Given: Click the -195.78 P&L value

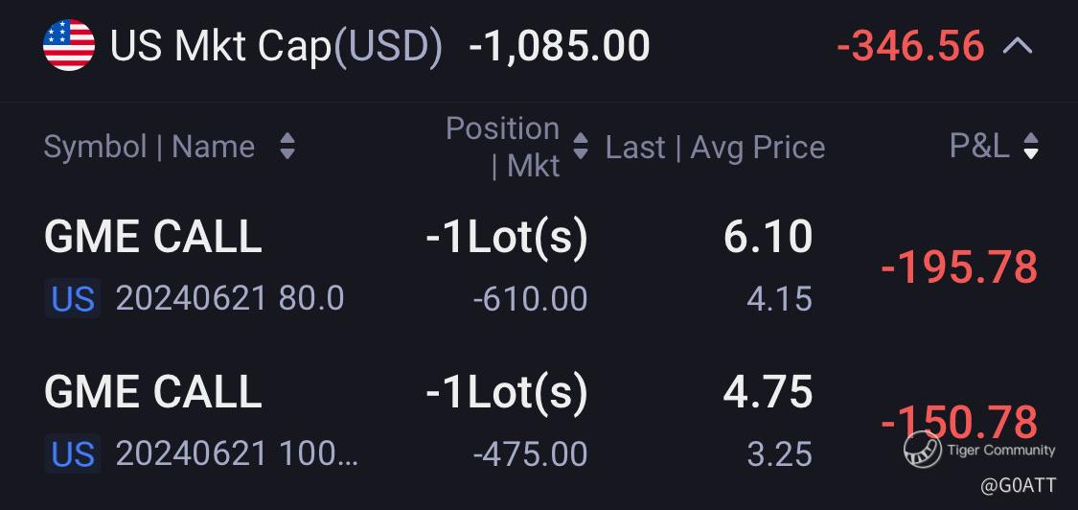Looking at the screenshot, I should pos(958,267).
